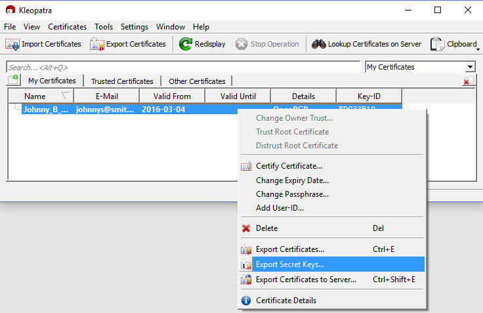Screen dimensions: 483x313
Task: Sort by the Valid From column header
Action: click(172, 96)
